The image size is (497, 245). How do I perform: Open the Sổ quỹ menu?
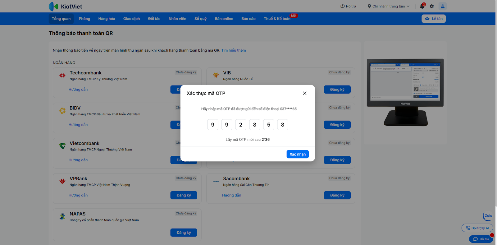point(201,19)
